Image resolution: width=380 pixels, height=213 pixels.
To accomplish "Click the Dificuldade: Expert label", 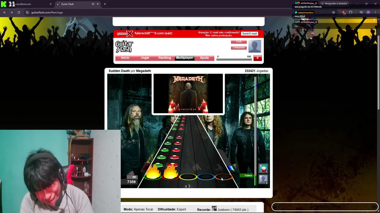I will [172, 209].
